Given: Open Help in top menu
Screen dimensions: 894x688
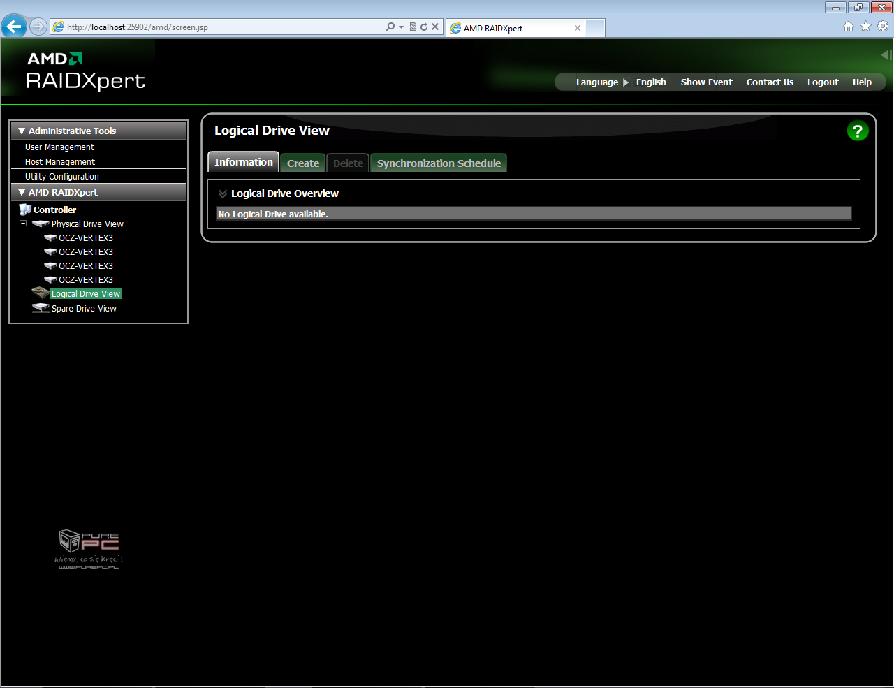Looking at the screenshot, I should 862,82.
